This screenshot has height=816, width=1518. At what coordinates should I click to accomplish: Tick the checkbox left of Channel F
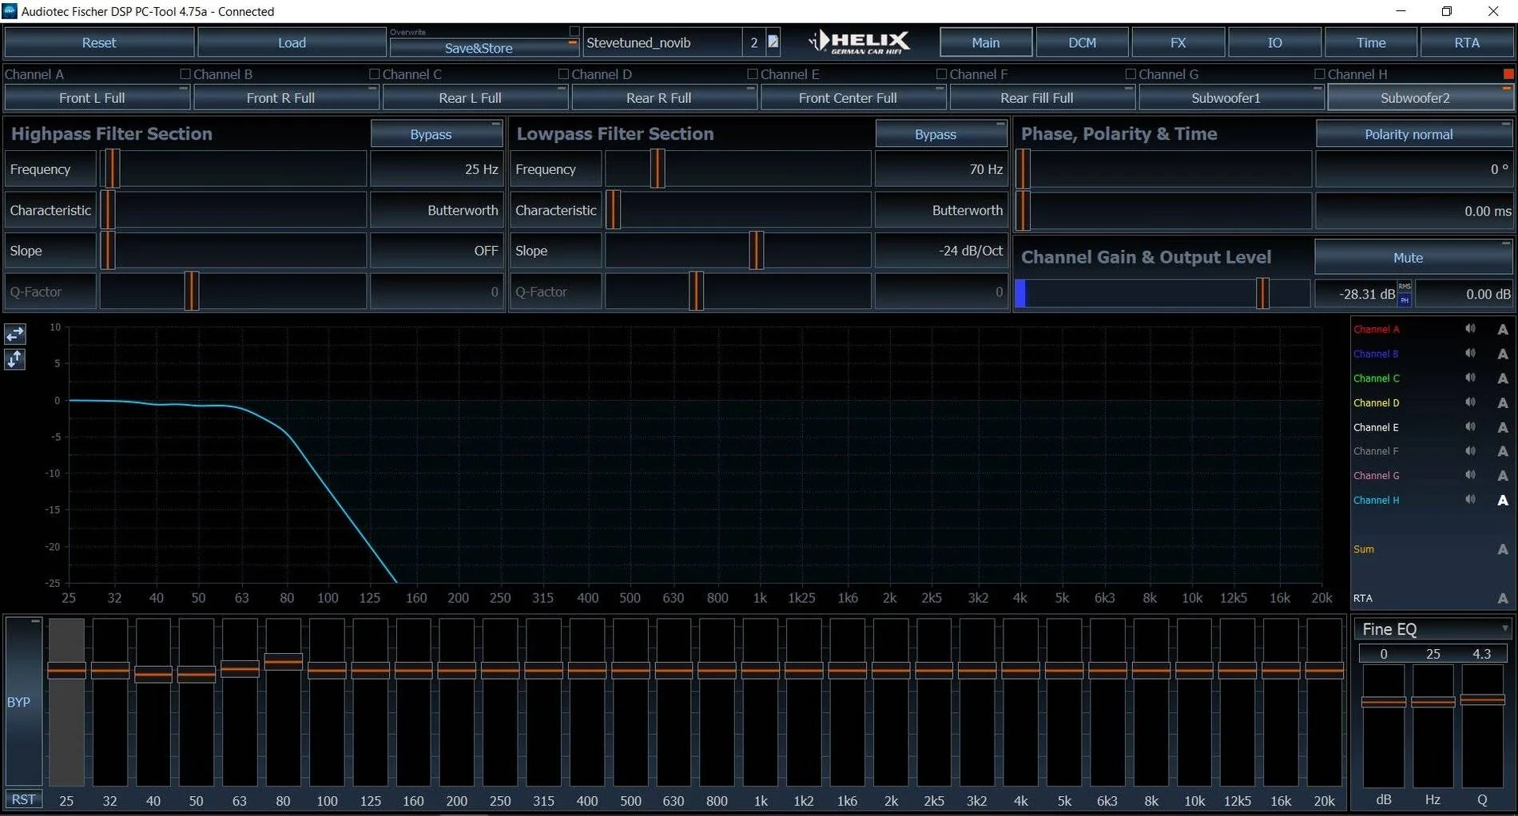pyautogui.click(x=941, y=74)
